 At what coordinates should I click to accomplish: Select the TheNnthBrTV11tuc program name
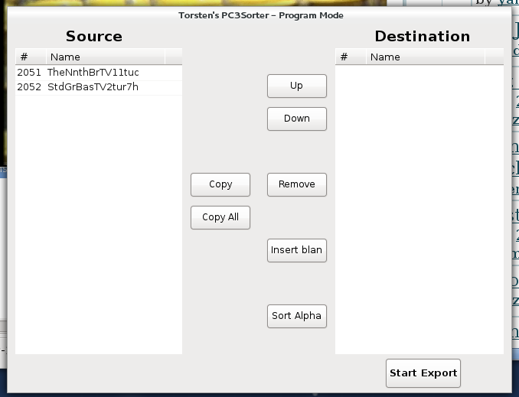[x=93, y=73]
